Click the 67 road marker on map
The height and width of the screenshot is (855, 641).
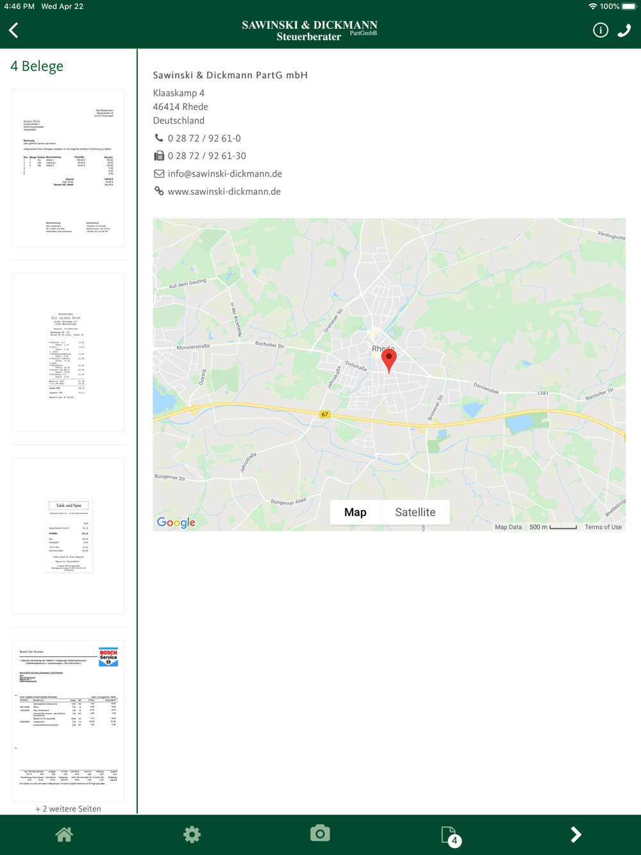(x=325, y=414)
